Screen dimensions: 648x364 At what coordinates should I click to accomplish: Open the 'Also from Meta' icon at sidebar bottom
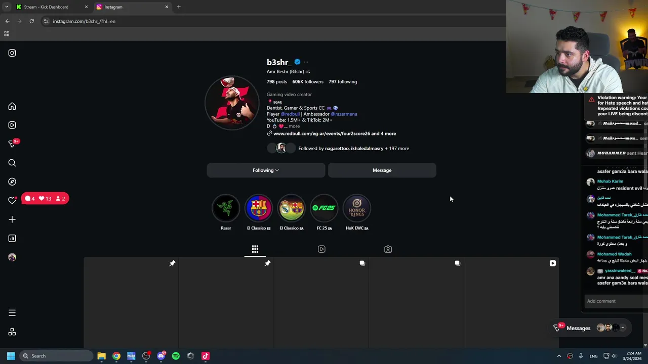click(x=12, y=332)
